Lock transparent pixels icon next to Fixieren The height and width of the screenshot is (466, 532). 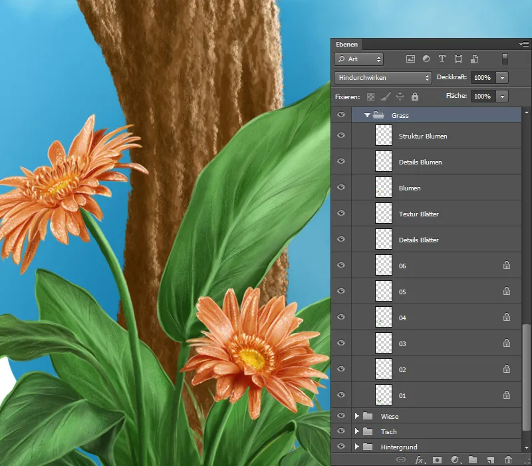[371, 97]
